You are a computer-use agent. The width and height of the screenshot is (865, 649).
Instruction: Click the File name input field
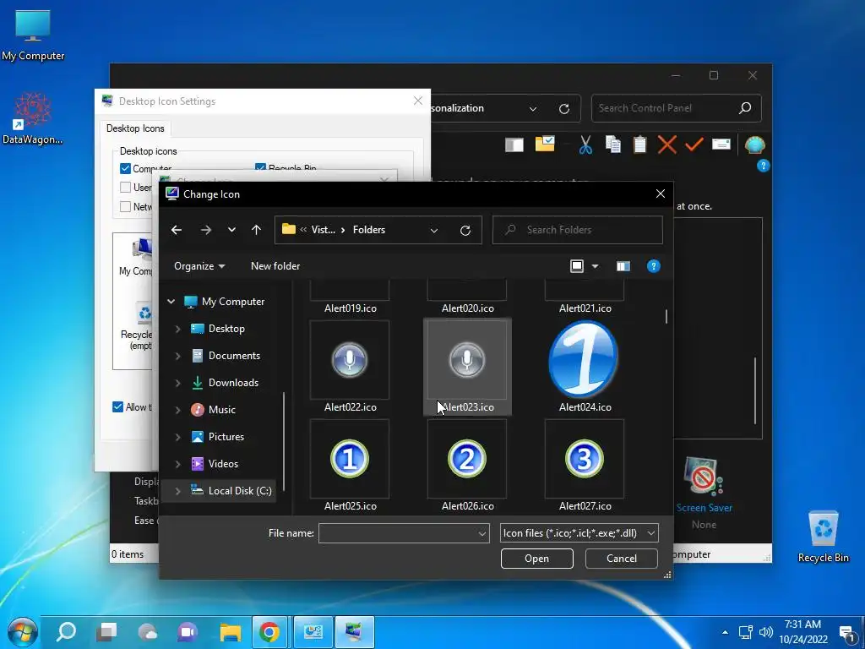404,534
